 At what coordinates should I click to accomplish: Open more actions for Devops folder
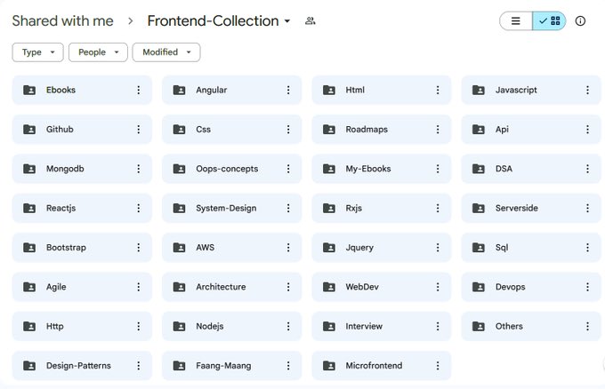587,287
